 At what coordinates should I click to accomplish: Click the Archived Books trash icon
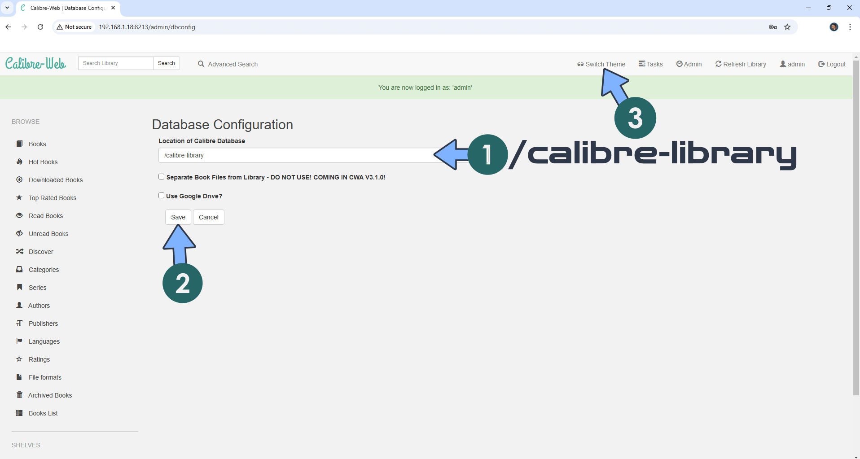[x=19, y=395]
